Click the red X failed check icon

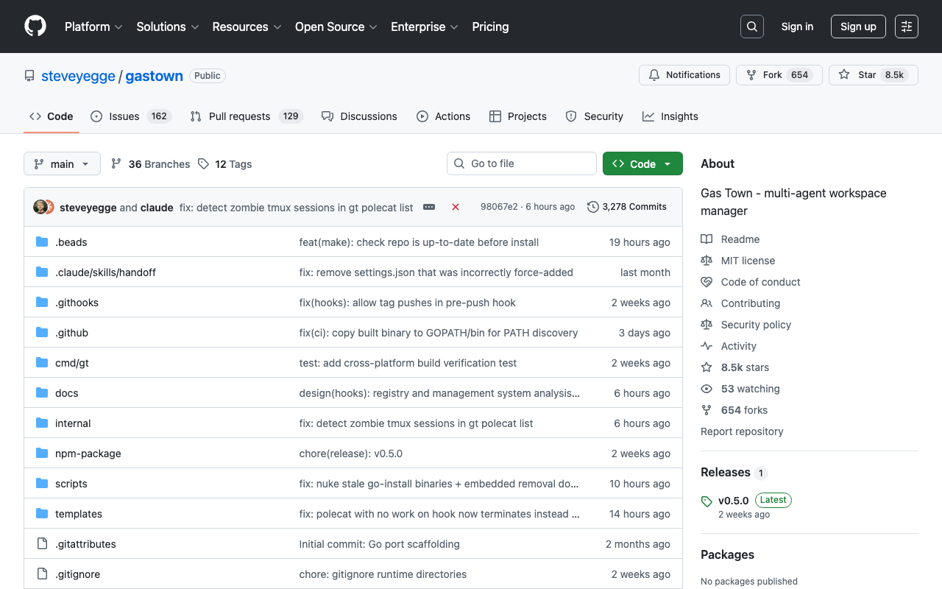tap(456, 207)
